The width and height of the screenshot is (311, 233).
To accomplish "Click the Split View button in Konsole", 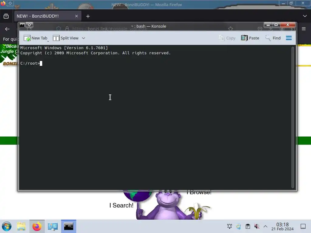I will pyautogui.click(x=66, y=38).
